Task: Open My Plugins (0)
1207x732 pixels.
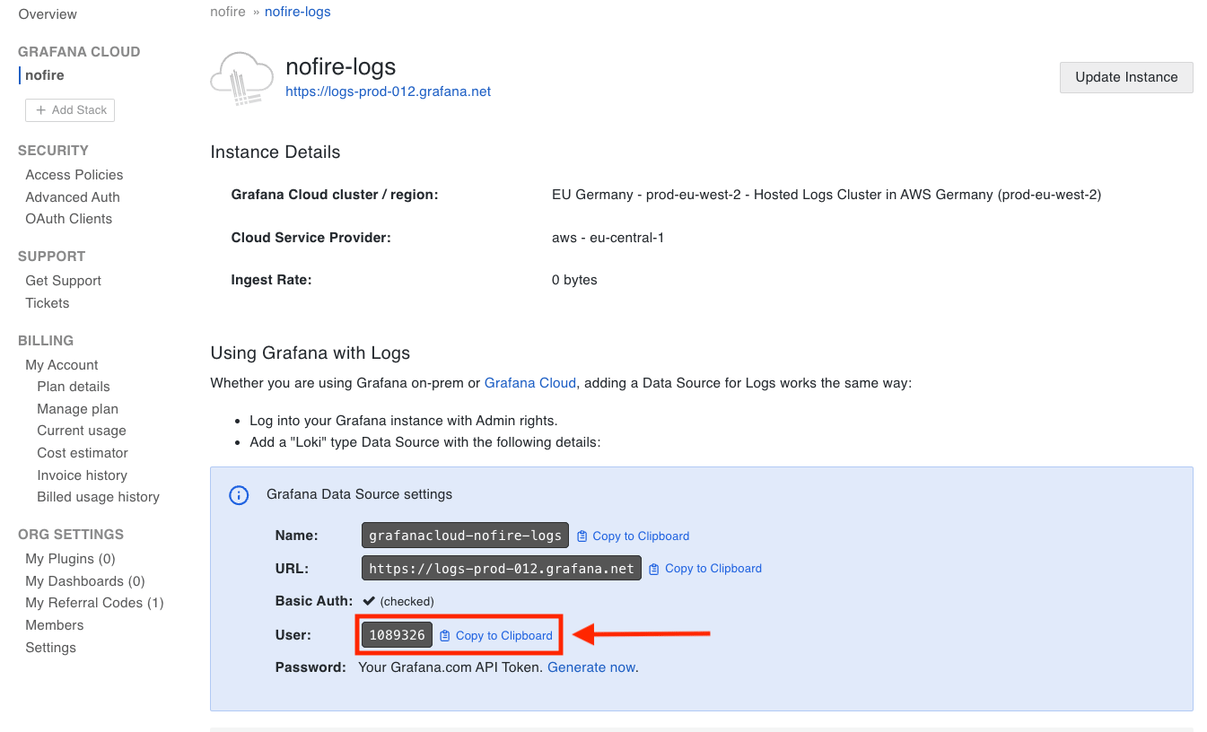Action: tap(71, 559)
